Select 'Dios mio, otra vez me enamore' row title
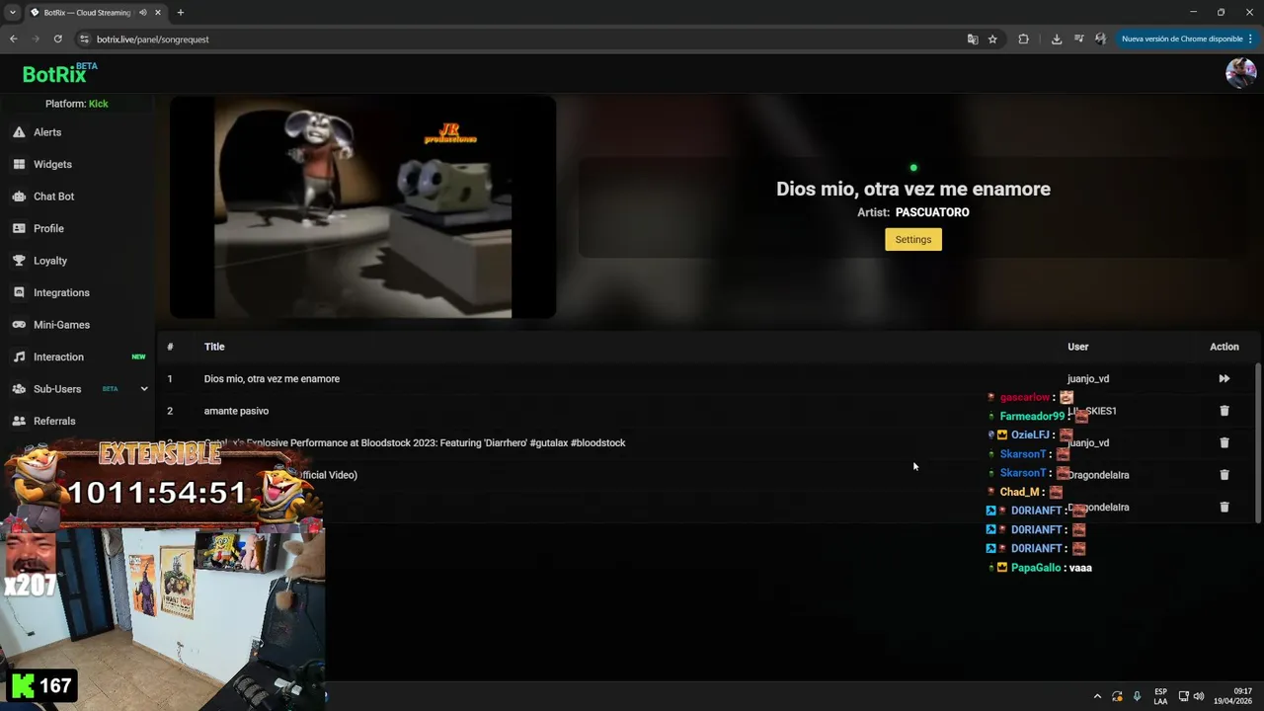This screenshot has width=1264, height=711. click(x=272, y=378)
